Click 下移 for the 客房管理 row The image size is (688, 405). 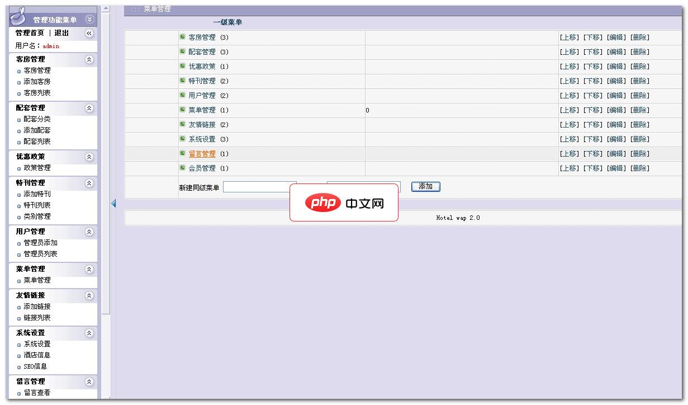click(x=592, y=37)
